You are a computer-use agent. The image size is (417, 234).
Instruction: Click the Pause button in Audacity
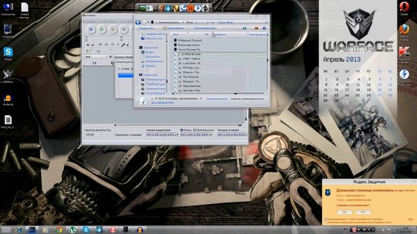coord(91,29)
